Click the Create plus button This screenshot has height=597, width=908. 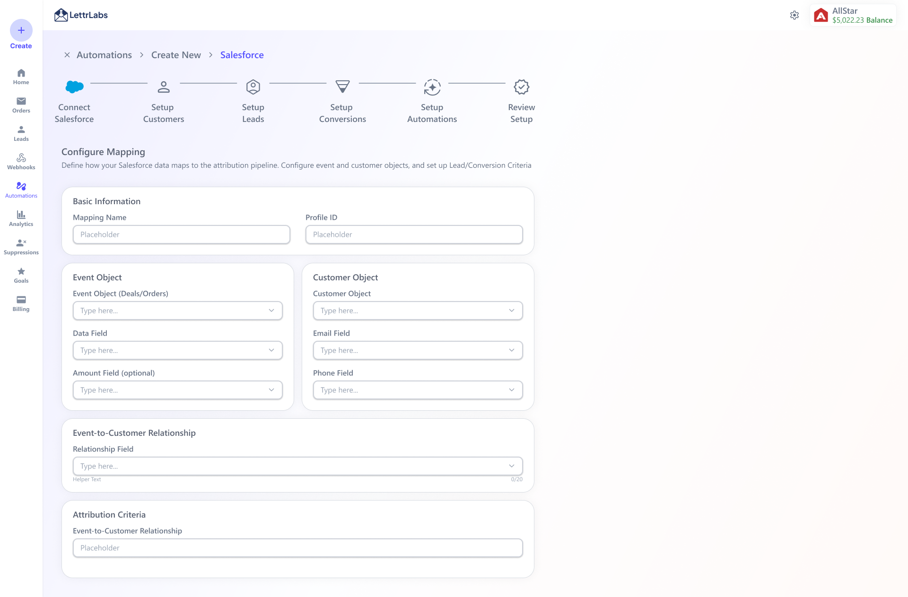pyautogui.click(x=21, y=30)
